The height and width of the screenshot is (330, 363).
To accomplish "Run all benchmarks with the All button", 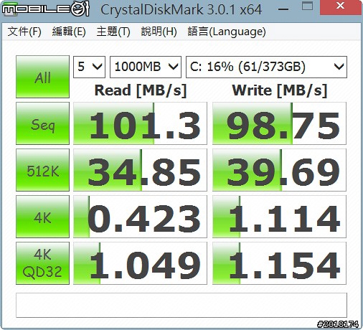I will (x=42, y=77).
